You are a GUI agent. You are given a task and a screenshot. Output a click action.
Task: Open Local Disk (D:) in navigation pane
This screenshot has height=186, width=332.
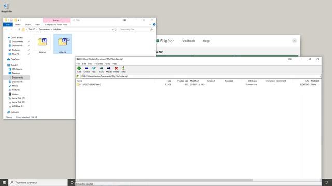coord(19,102)
